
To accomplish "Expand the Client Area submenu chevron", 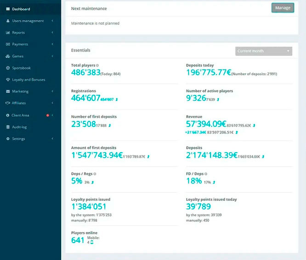I will coord(52,115).
